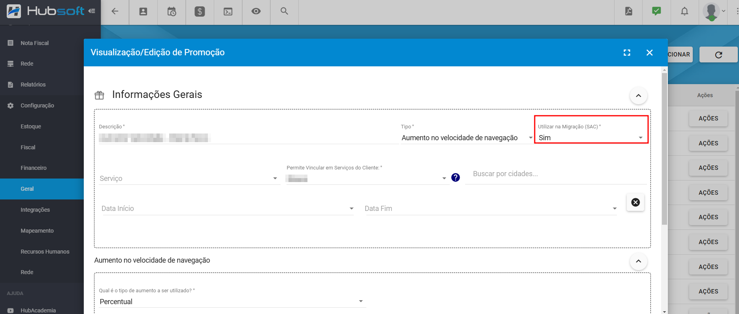The image size is (739, 314).
Task: Click the Descrição input field
Action: click(x=249, y=138)
